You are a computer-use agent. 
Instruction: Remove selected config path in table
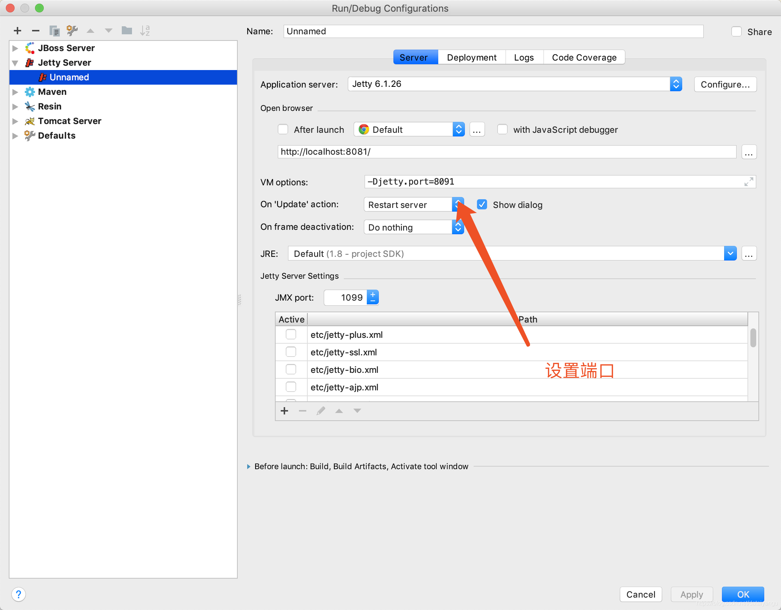(x=303, y=411)
